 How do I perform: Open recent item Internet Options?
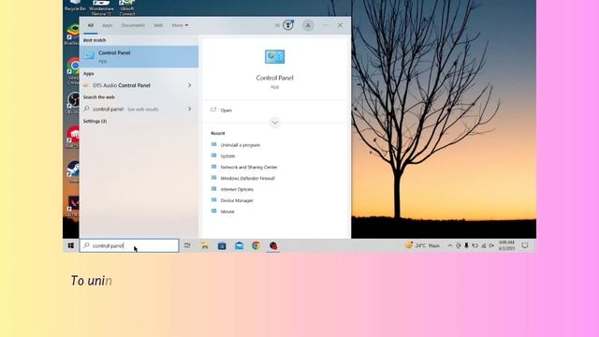coord(237,189)
